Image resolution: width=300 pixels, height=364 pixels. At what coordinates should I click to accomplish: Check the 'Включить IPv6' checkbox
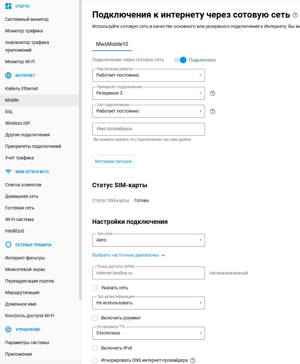[x=95, y=348]
